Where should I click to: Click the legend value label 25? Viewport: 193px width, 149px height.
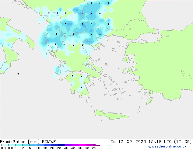coord(59,148)
